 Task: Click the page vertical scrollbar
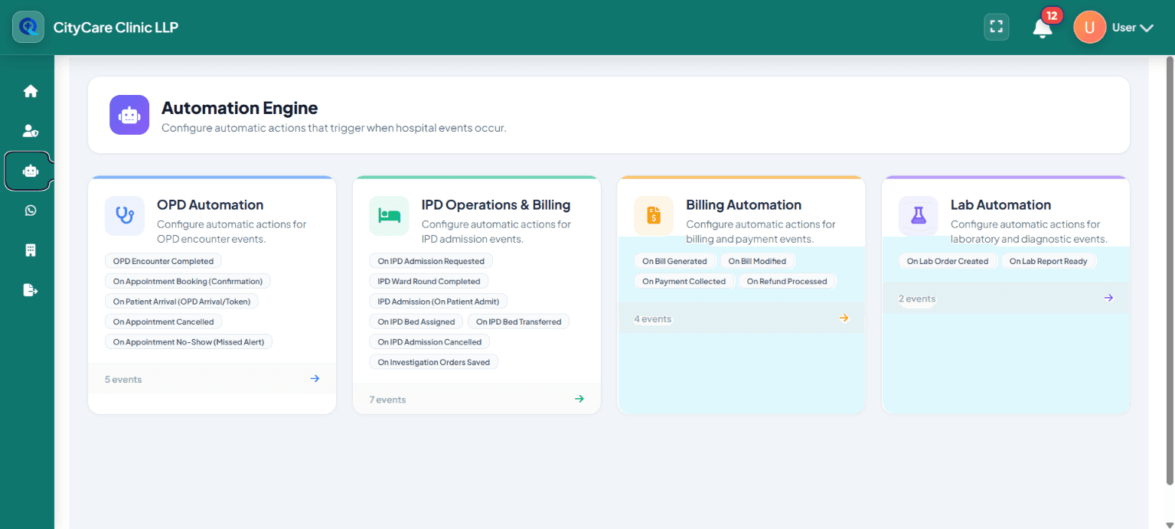point(1169,270)
